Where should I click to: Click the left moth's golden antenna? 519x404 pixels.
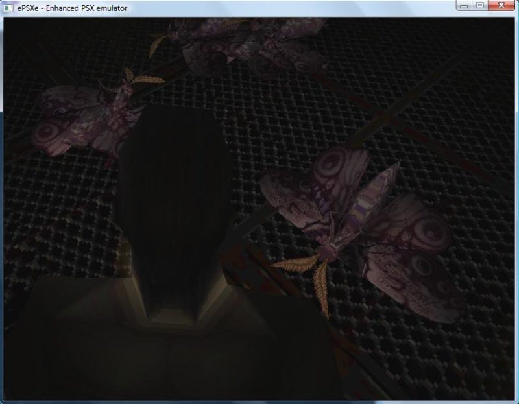pos(144,79)
